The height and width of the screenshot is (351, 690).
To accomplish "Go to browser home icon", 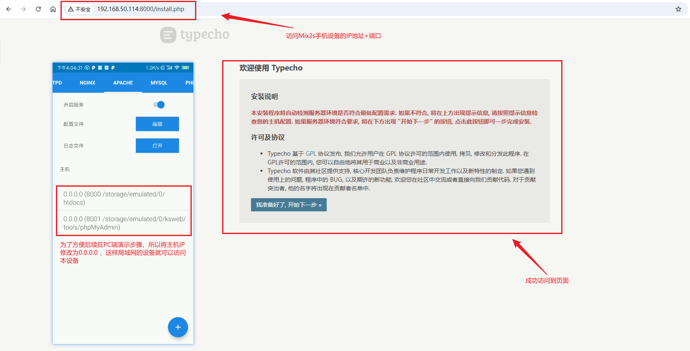I will [53, 9].
